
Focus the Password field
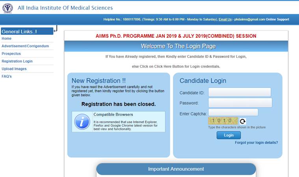click(x=240, y=103)
